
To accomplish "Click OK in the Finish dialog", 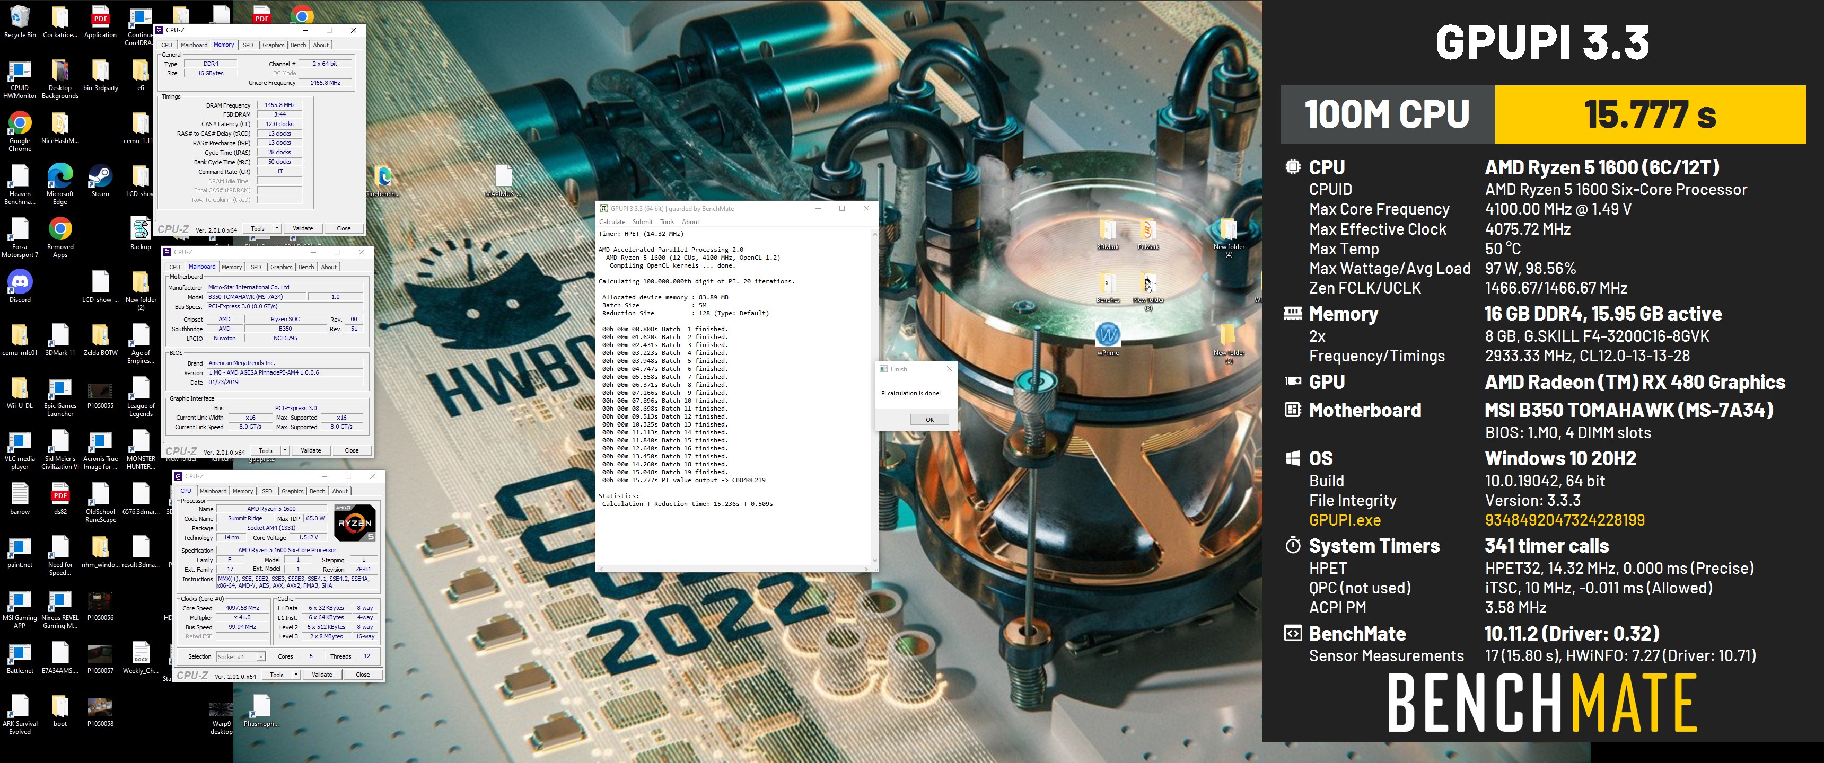I will click(929, 420).
